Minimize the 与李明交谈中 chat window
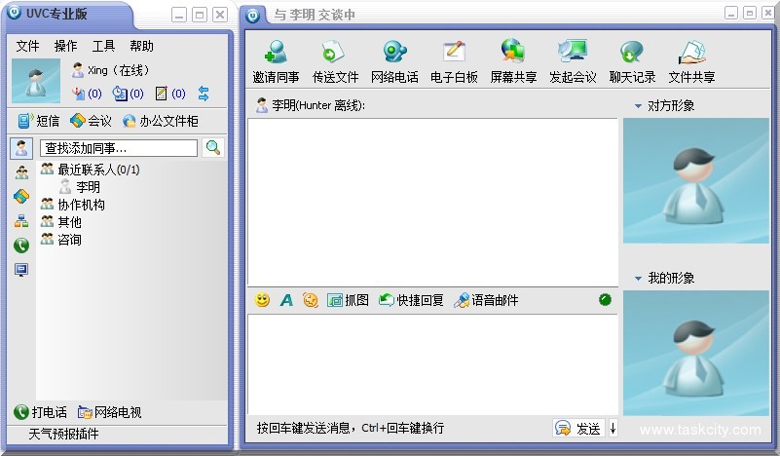The image size is (780, 456). pyautogui.click(x=731, y=13)
